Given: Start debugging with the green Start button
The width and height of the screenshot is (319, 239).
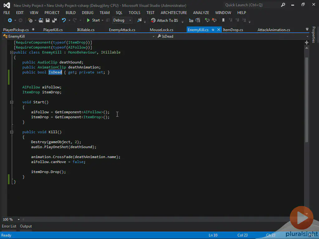Looking at the screenshot, I should (93, 20).
